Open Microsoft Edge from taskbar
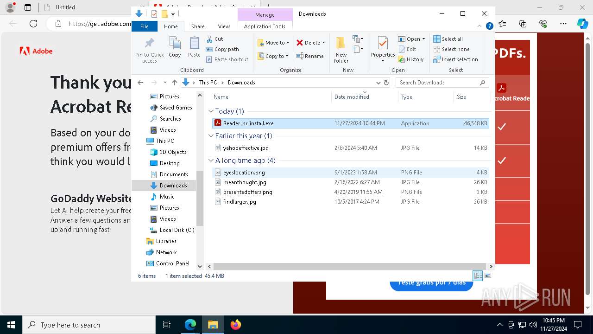Screen dimensions: 593x334 190,325
